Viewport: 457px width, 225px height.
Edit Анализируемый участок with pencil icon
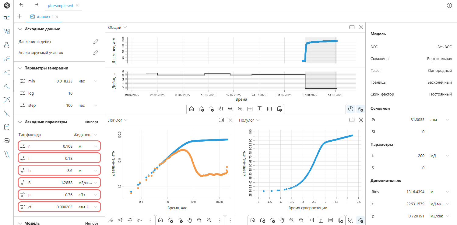(x=96, y=52)
